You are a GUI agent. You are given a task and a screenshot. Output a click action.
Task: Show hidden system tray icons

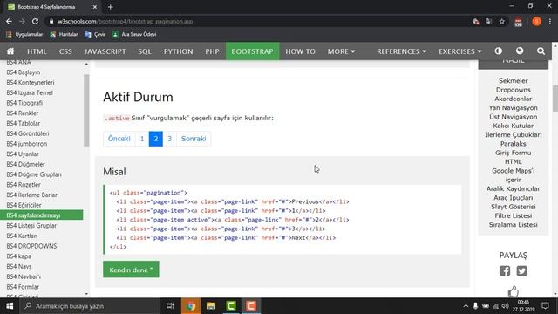(x=466, y=306)
